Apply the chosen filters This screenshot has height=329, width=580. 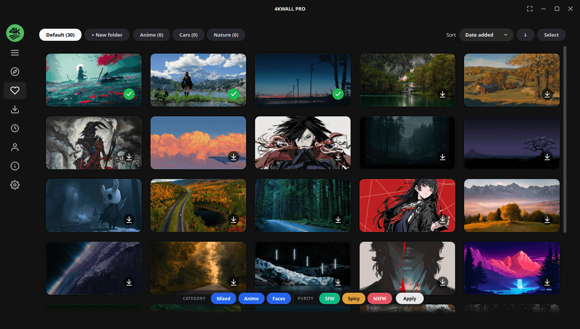pyautogui.click(x=409, y=298)
